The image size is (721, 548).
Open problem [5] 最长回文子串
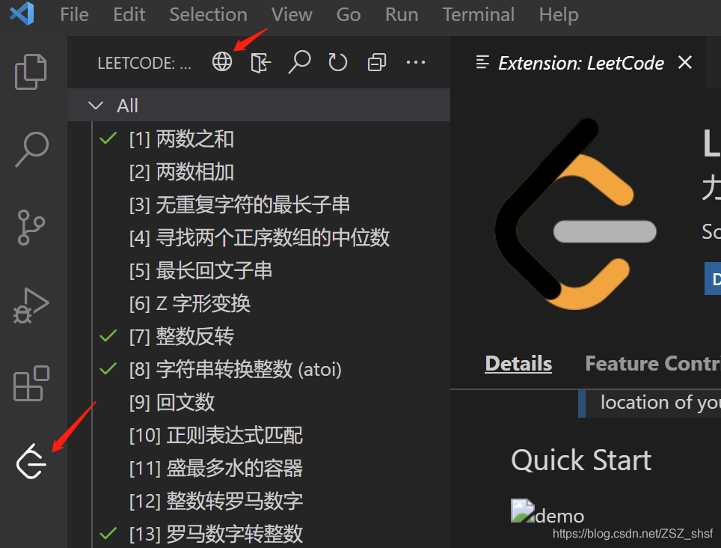click(259, 270)
